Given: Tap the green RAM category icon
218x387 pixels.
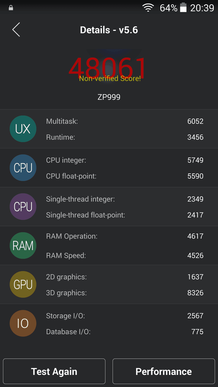Looking at the screenshot, I should coord(23,245).
